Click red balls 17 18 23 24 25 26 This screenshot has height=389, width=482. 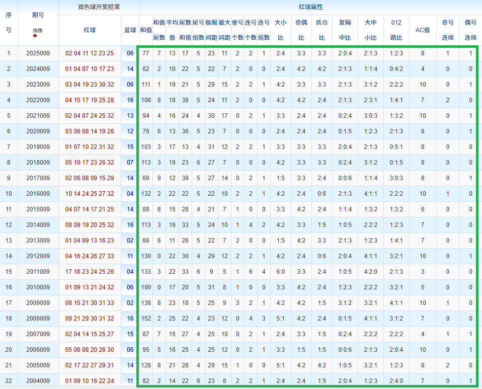coord(90,272)
